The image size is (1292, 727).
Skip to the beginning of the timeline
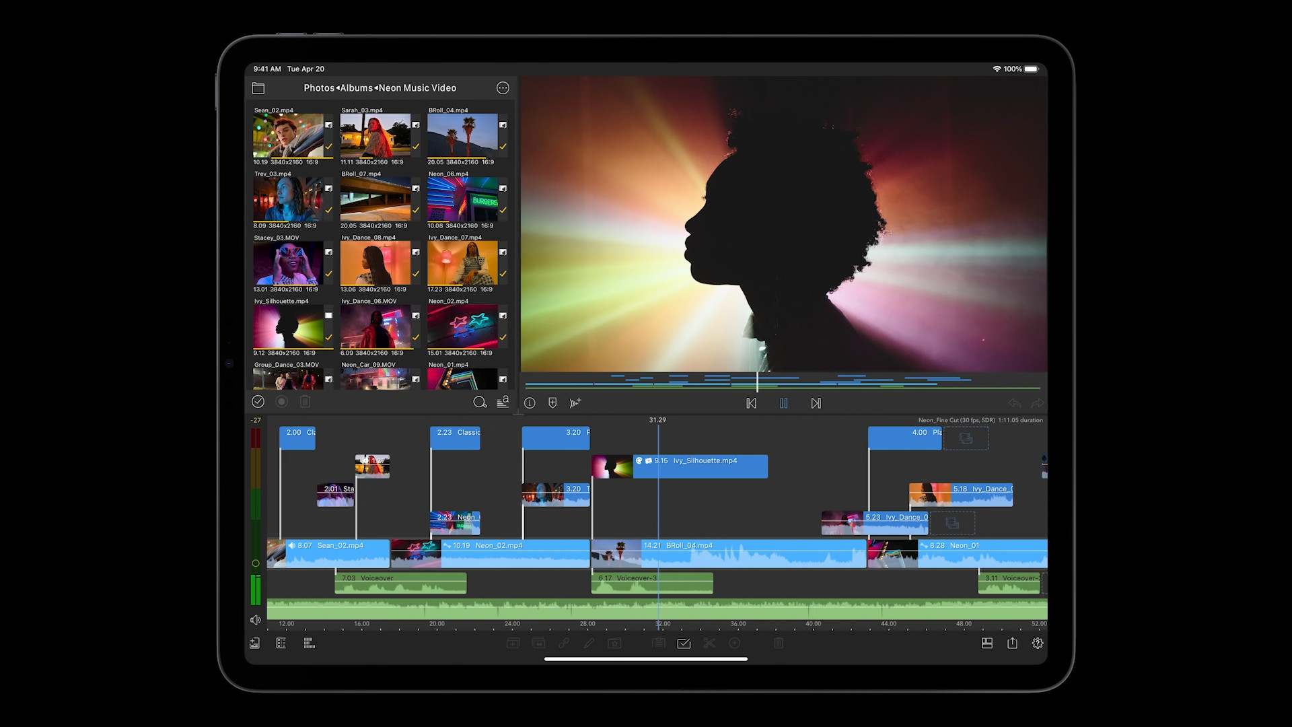click(x=752, y=403)
